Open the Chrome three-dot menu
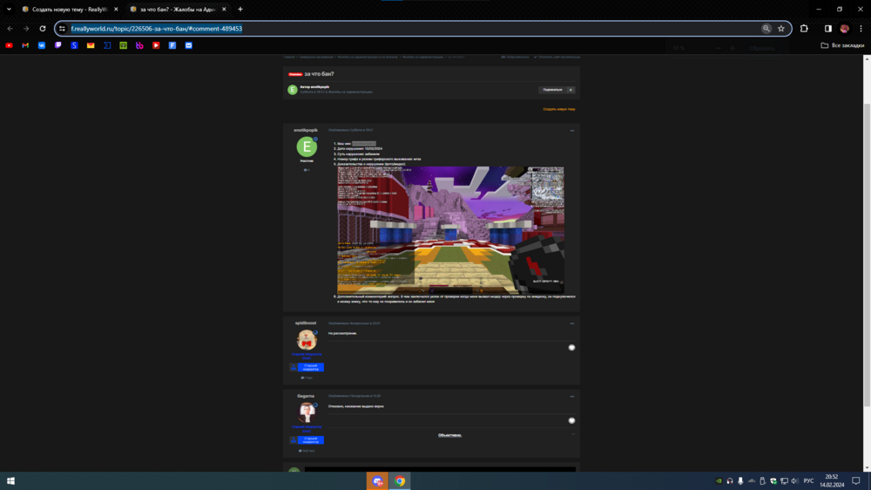 861,29
